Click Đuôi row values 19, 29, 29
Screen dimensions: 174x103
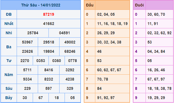(156, 98)
